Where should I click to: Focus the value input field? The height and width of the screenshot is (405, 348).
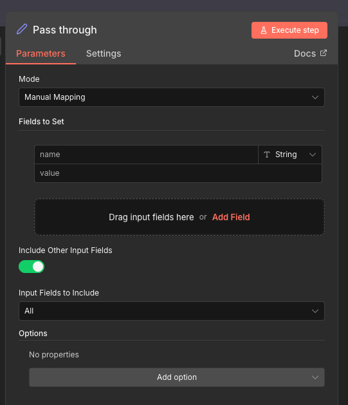tap(178, 173)
